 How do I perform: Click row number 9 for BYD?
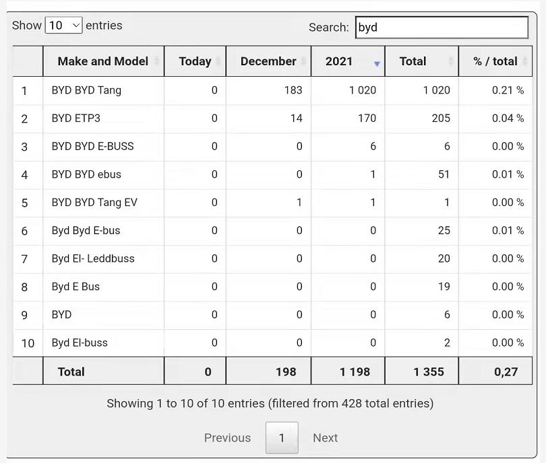pos(24,315)
